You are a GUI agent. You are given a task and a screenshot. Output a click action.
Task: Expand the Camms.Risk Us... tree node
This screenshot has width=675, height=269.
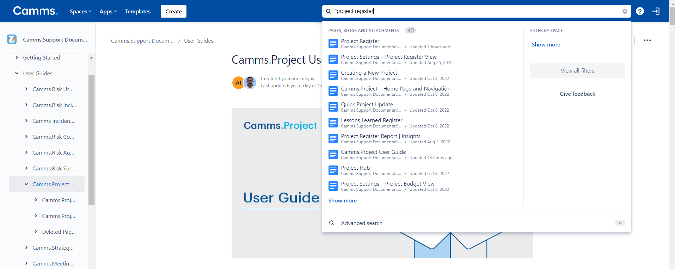pos(26,89)
